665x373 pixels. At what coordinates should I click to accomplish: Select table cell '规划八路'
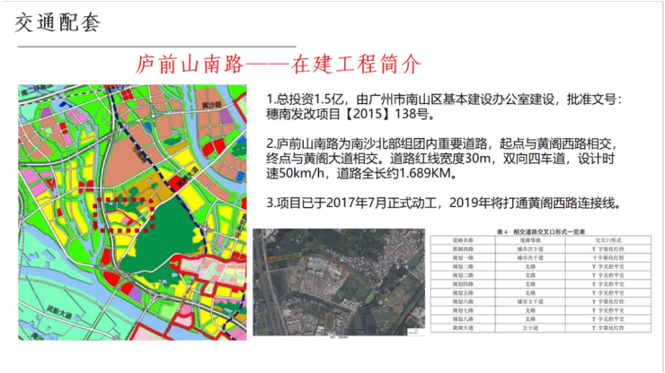(x=463, y=319)
